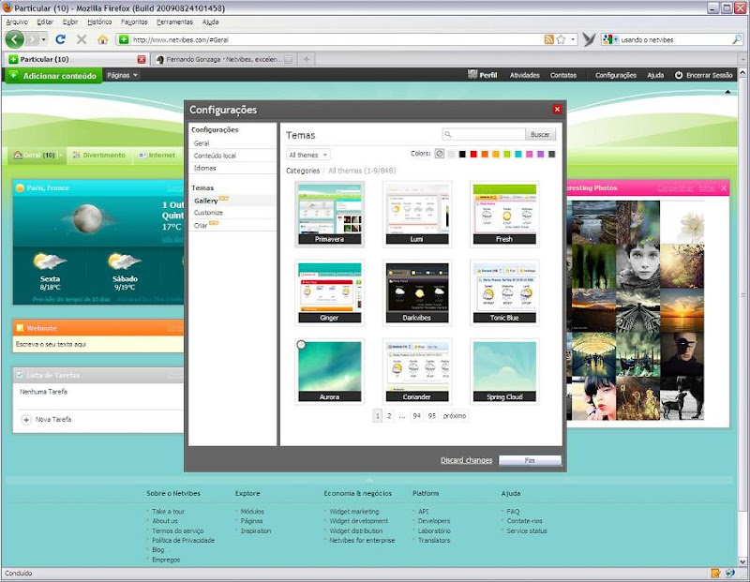
Task: Open the Arquivo menu
Action: pyautogui.click(x=17, y=22)
